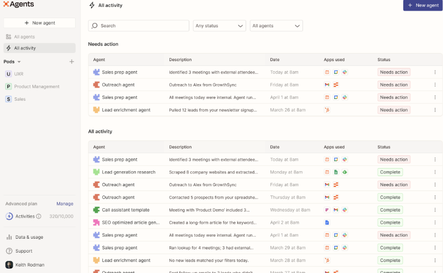This screenshot has height=273, width=443.
Task: Open row menu for March 28 Lead enrichment agent
Action: 435,260
